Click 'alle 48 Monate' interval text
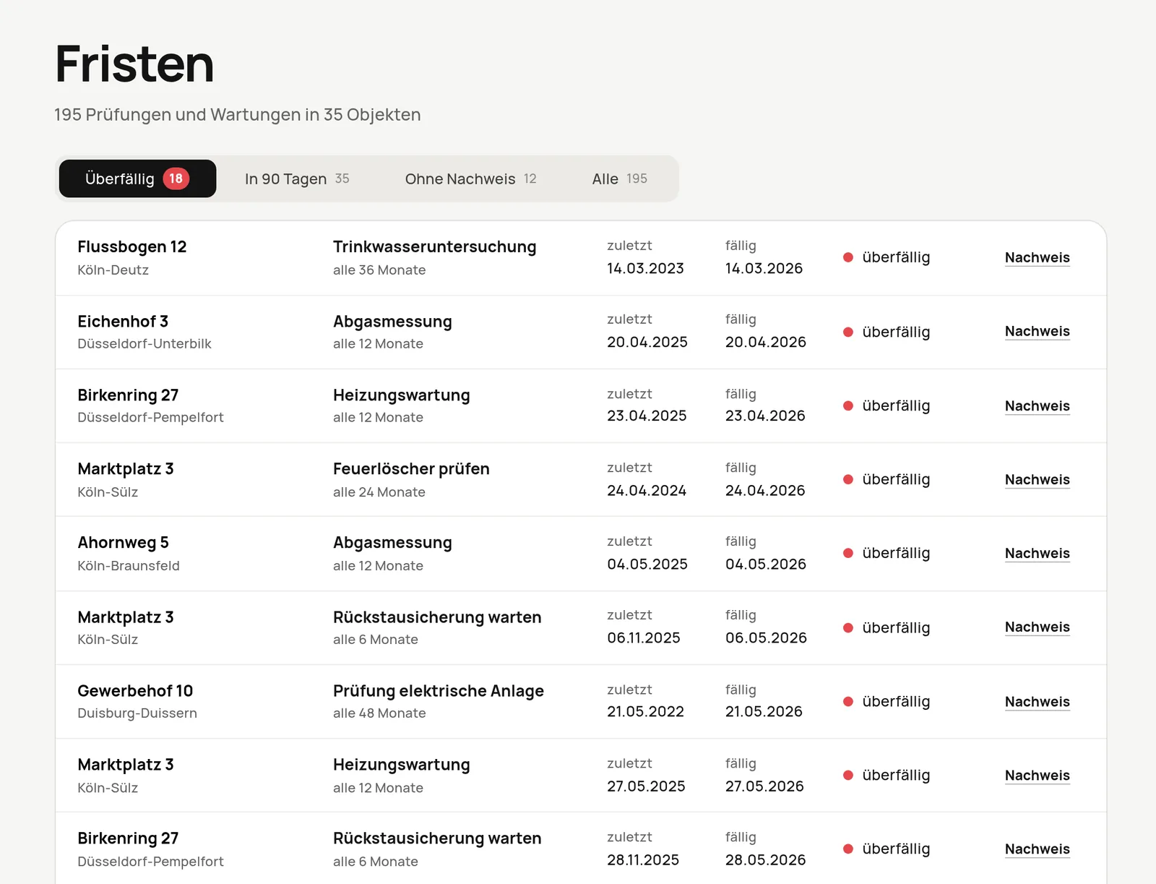Screen dimensions: 1156x884 point(379,713)
